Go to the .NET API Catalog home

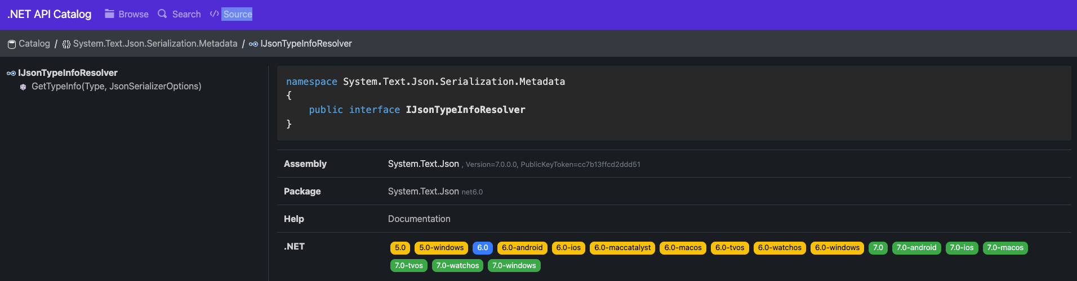[x=50, y=14]
